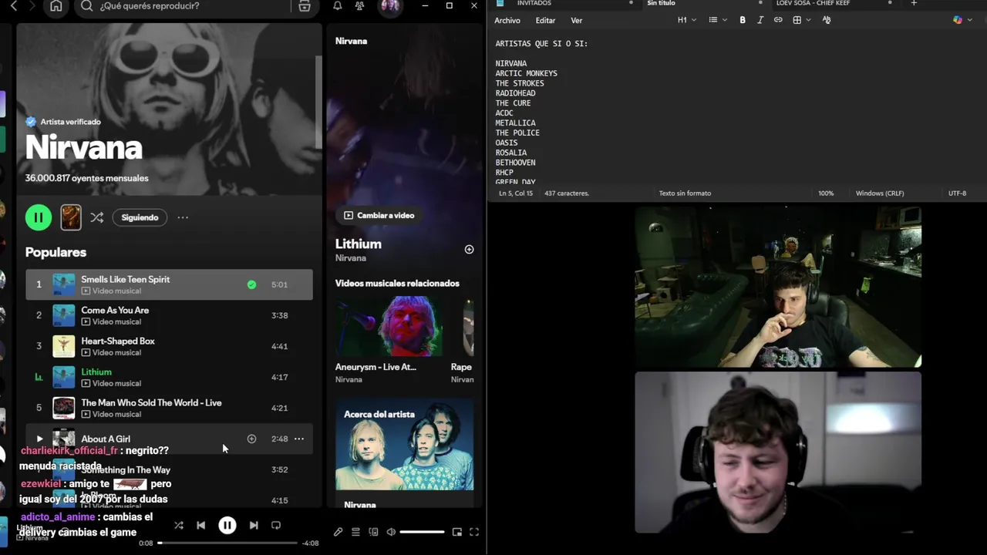Navigate back in Spotify history
Viewport: 987px width, 555px height.
13,6
